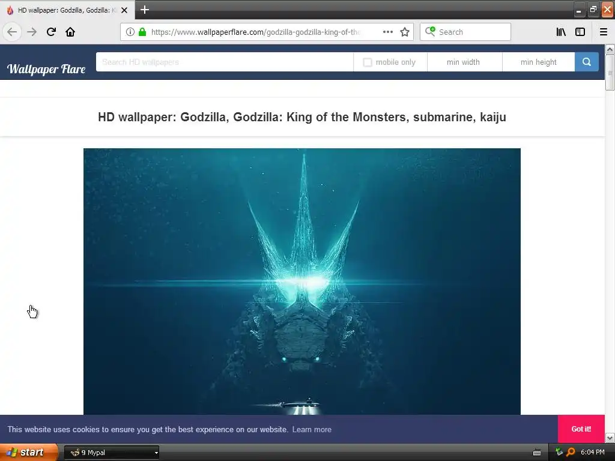Enable the mobile only checkbox
This screenshot has width=615, height=461.
(x=367, y=62)
